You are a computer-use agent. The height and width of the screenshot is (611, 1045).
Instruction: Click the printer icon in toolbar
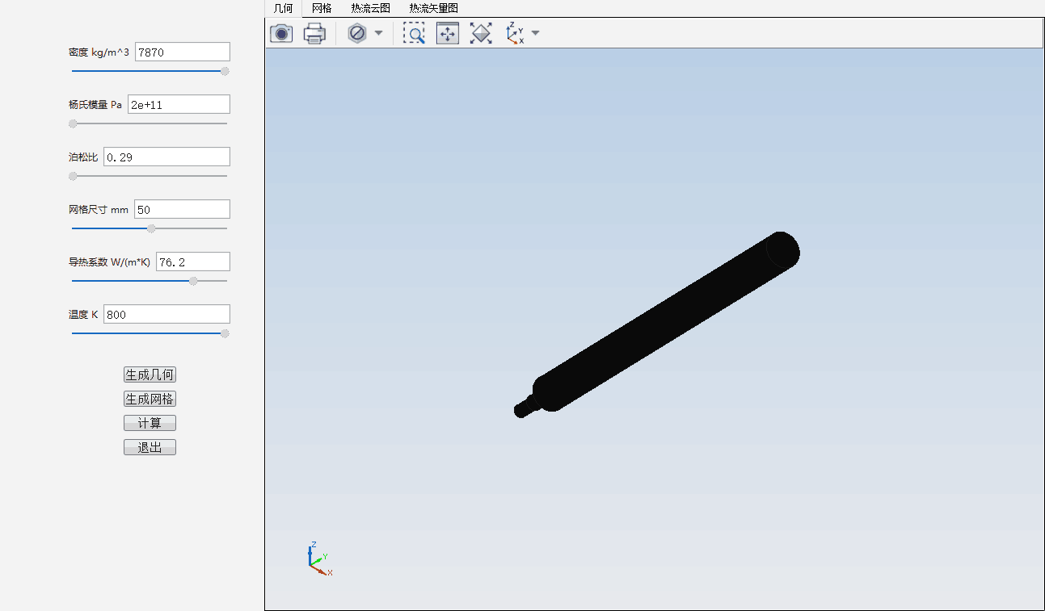pos(314,33)
